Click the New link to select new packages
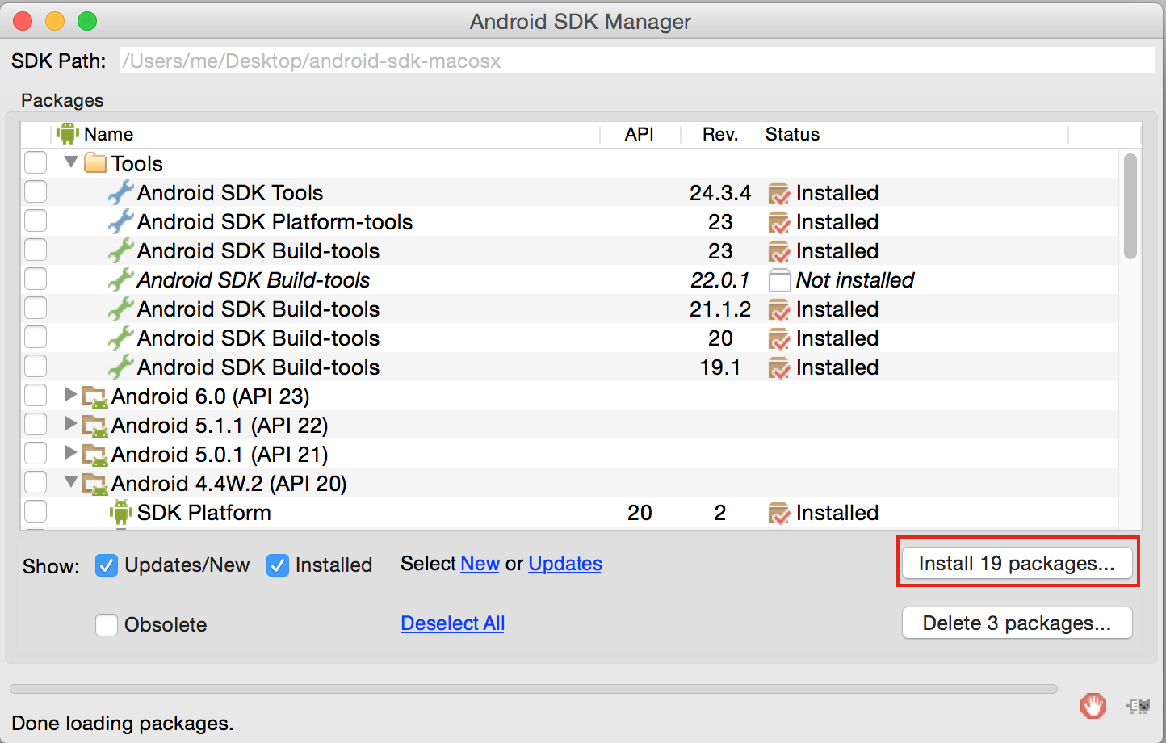1166x743 pixels. tap(480, 564)
